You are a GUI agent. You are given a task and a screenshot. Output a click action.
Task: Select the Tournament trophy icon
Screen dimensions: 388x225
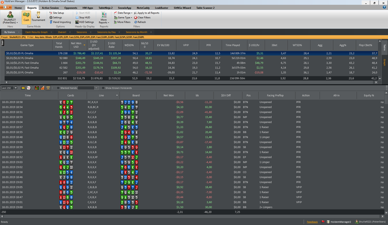[38, 17]
